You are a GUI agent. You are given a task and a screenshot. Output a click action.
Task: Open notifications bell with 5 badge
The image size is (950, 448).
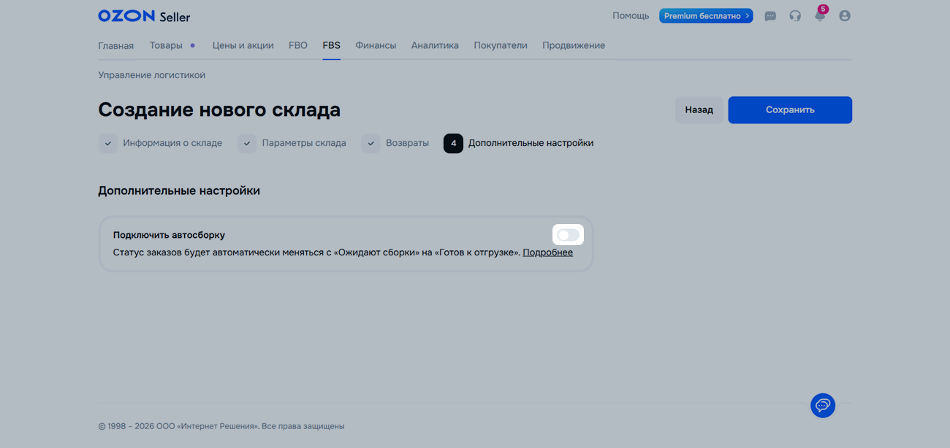tap(820, 16)
